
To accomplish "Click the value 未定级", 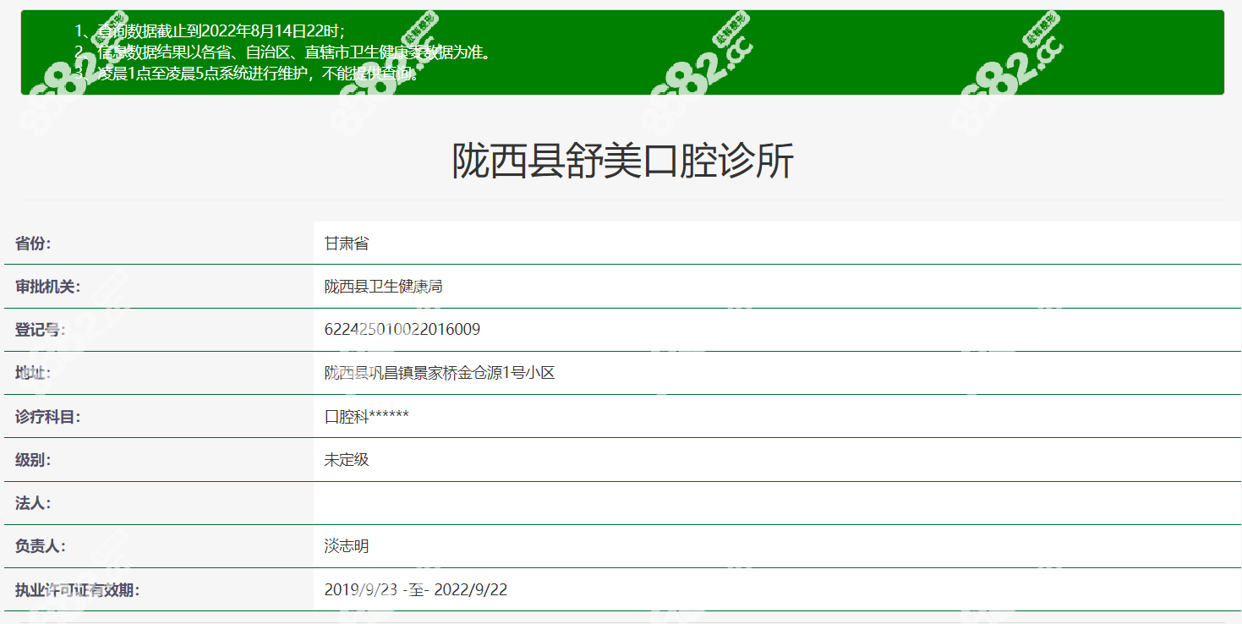I will click(347, 460).
